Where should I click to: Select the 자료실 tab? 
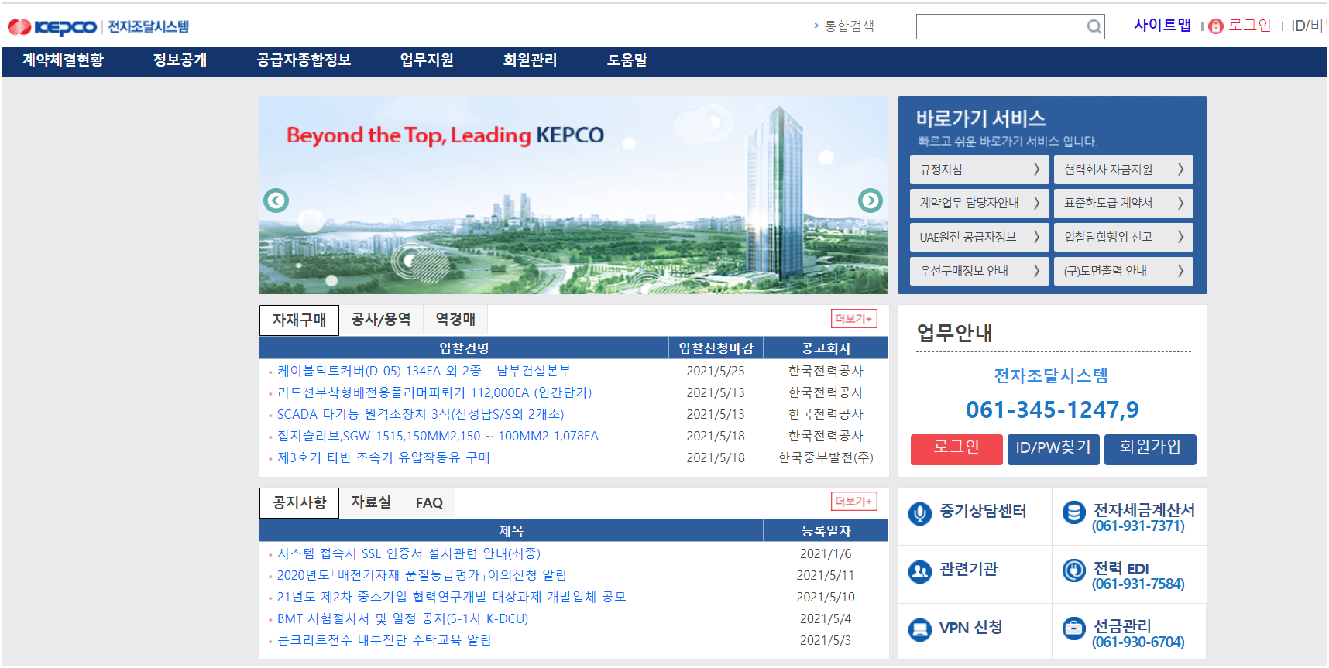(371, 502)
